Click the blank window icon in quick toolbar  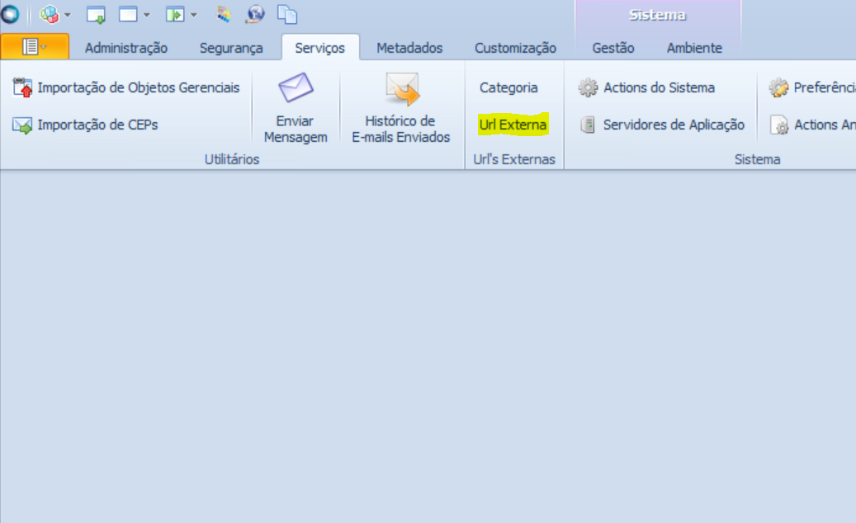[128, 15]
